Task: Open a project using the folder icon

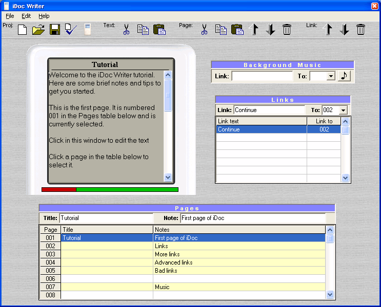Action: click(x=38, y=30)
